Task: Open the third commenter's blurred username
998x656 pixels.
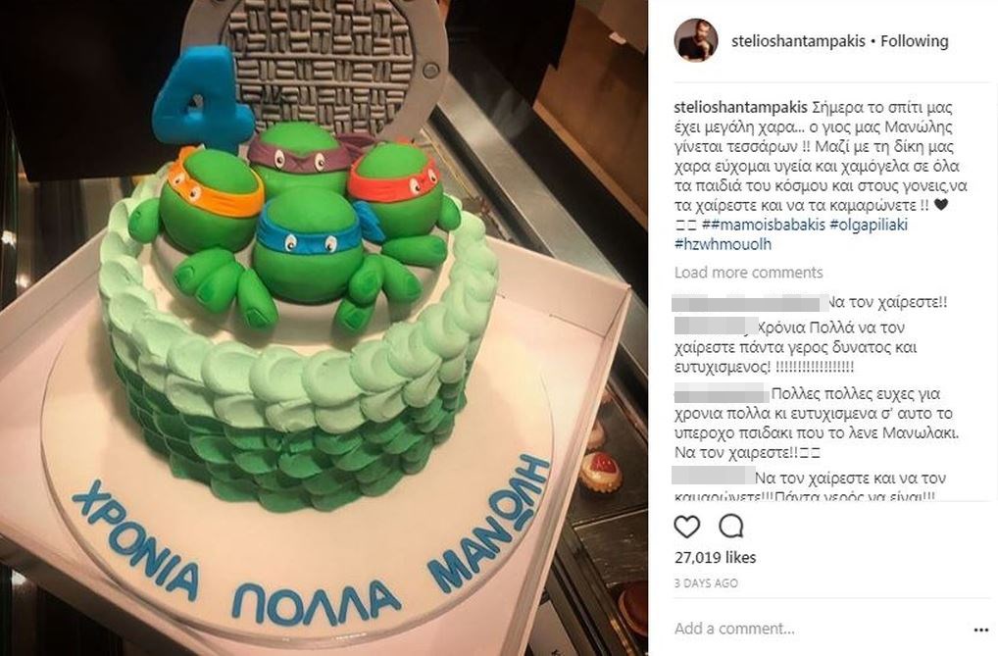Action: pyautogui.click(x=722, y=393)
